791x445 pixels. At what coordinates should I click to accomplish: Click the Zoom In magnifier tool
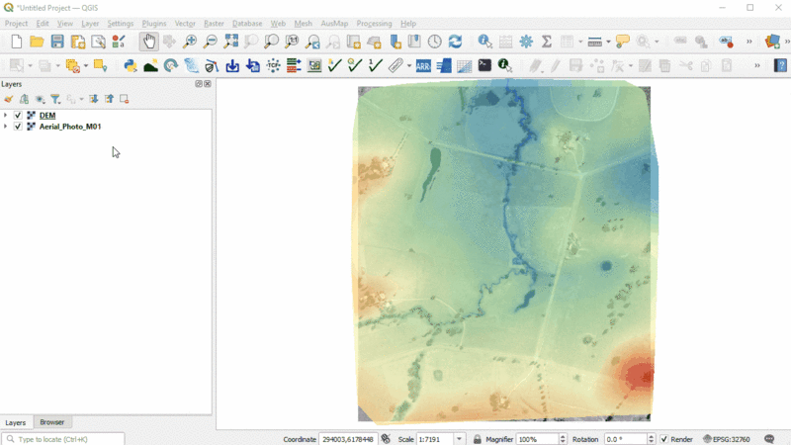click(190, 42)
